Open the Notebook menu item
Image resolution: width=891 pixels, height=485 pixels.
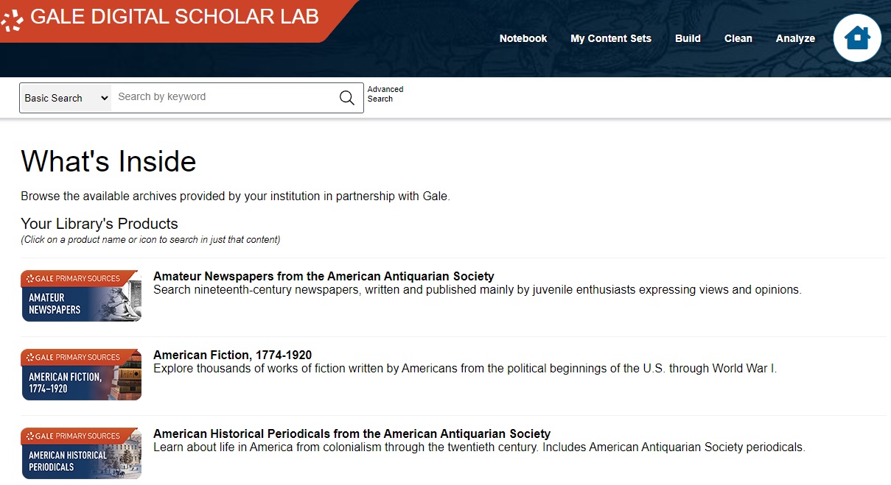(x=523, y=38)
